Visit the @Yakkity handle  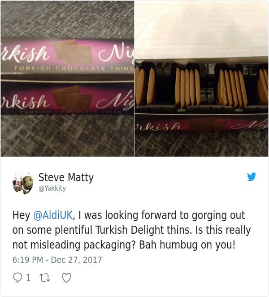click(x=52, y=188)
